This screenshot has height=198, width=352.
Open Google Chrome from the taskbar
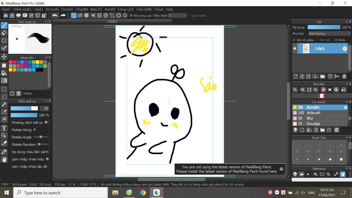[x=143, y=192]
